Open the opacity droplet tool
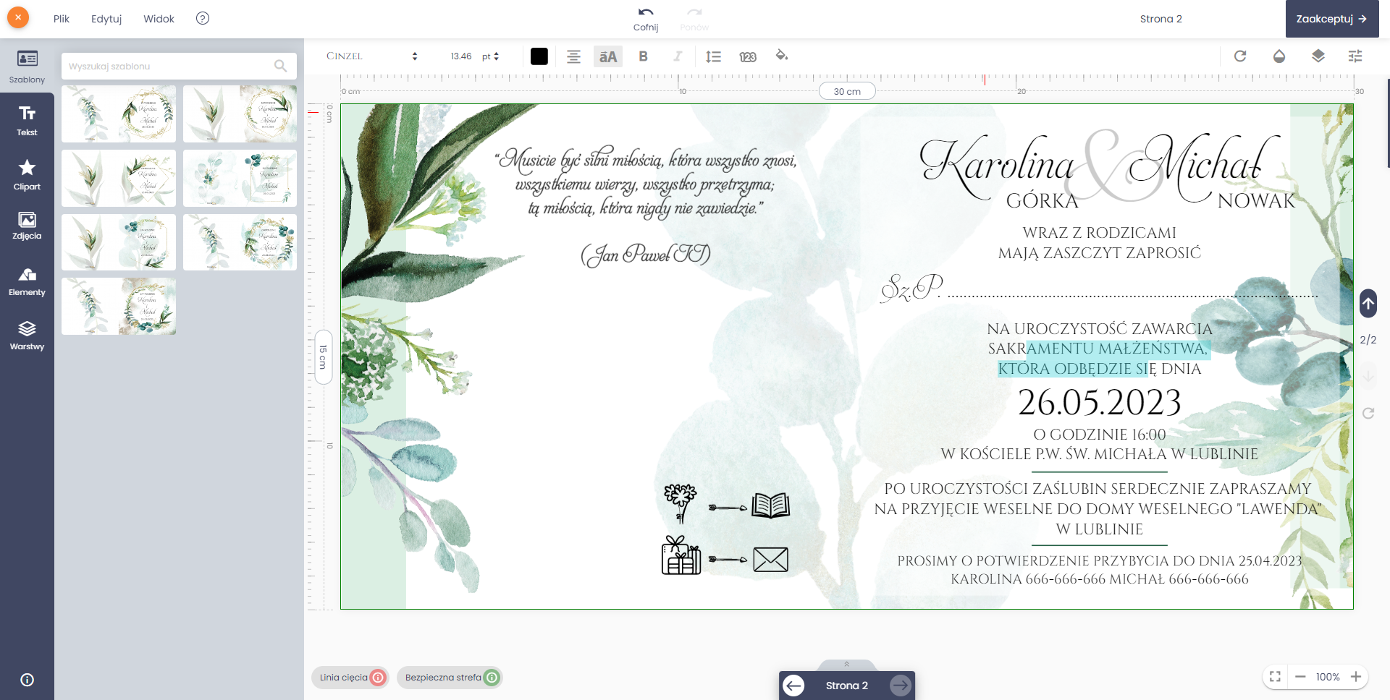This screenshot has height=700, width=1390. pyautogui.click(x=1279, y=56)
